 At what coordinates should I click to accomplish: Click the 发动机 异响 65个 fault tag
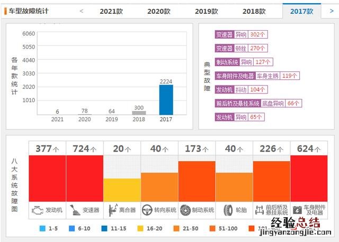(x=240, y=117)
